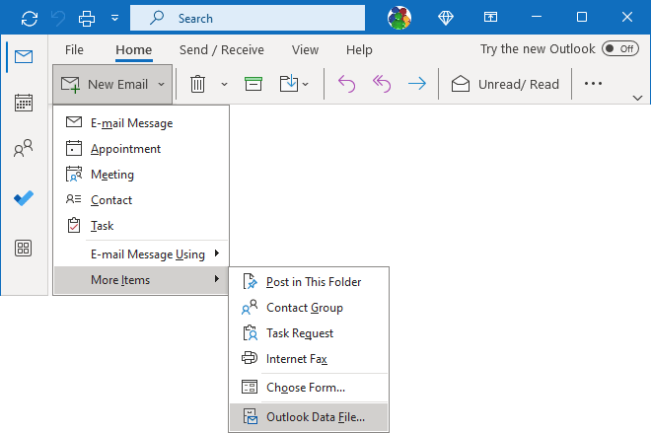Select Outlook Data File... entry
Image resolution: width=651 pixels, height=433 pixels.
pos(309,417)
